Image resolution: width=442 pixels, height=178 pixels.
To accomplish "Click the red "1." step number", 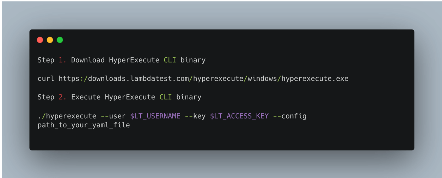I will point(62,60).
